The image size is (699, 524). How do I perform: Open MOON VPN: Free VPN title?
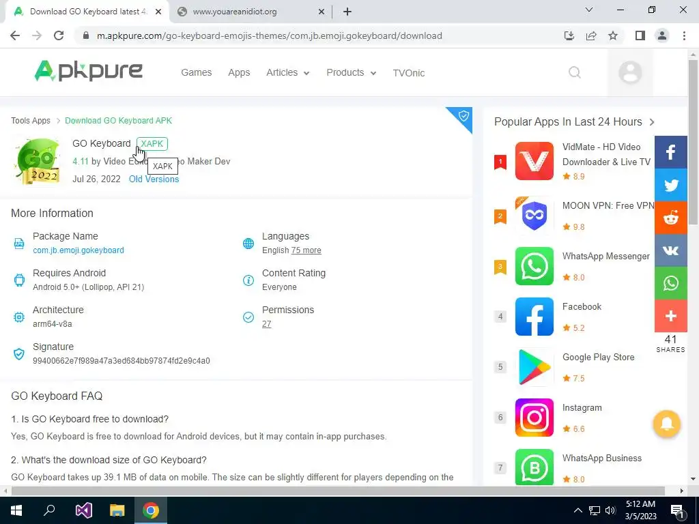tap(608, 206)
